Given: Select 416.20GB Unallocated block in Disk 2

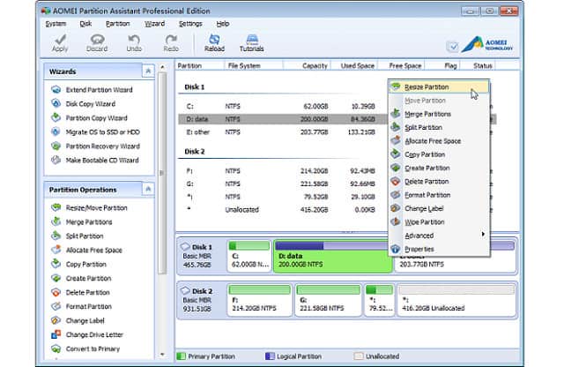Looking at the screenshot, I should (456, 300).
